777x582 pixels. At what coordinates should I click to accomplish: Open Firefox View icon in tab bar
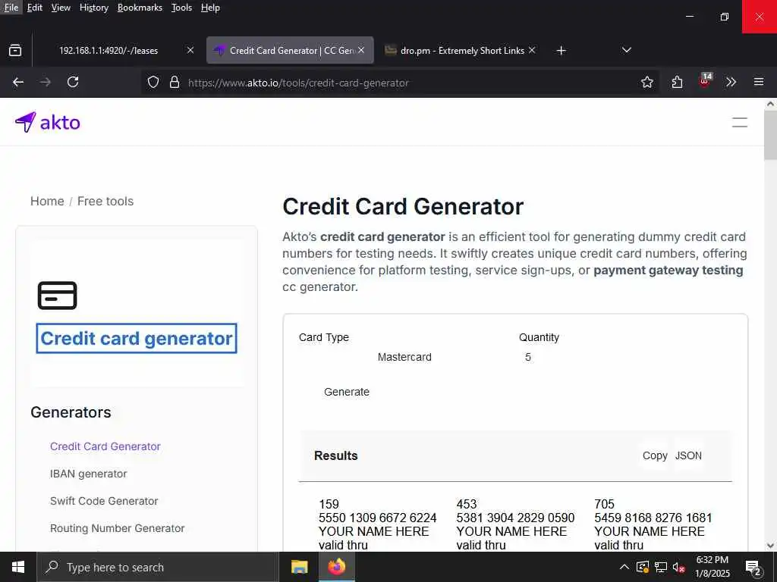pyautogui.click(x=15, y=51)
